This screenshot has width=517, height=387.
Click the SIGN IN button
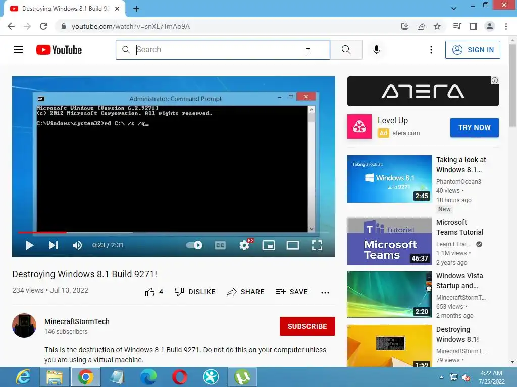point(473,50)
